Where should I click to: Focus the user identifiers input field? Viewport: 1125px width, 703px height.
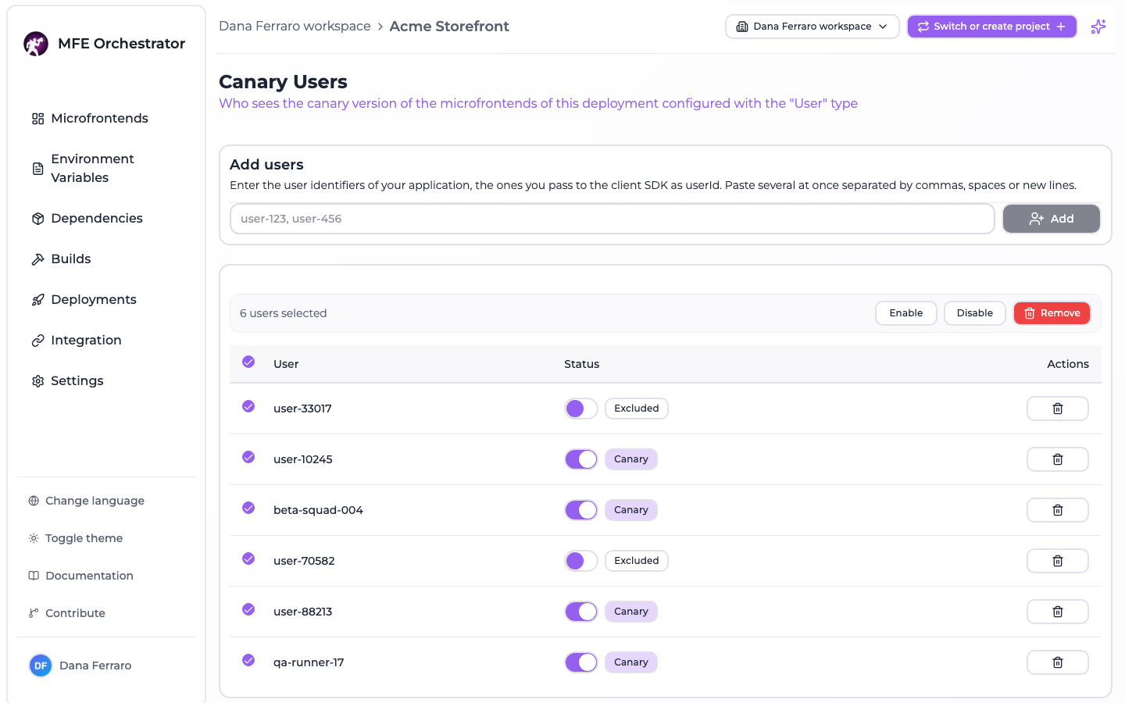tap(612, 219)
